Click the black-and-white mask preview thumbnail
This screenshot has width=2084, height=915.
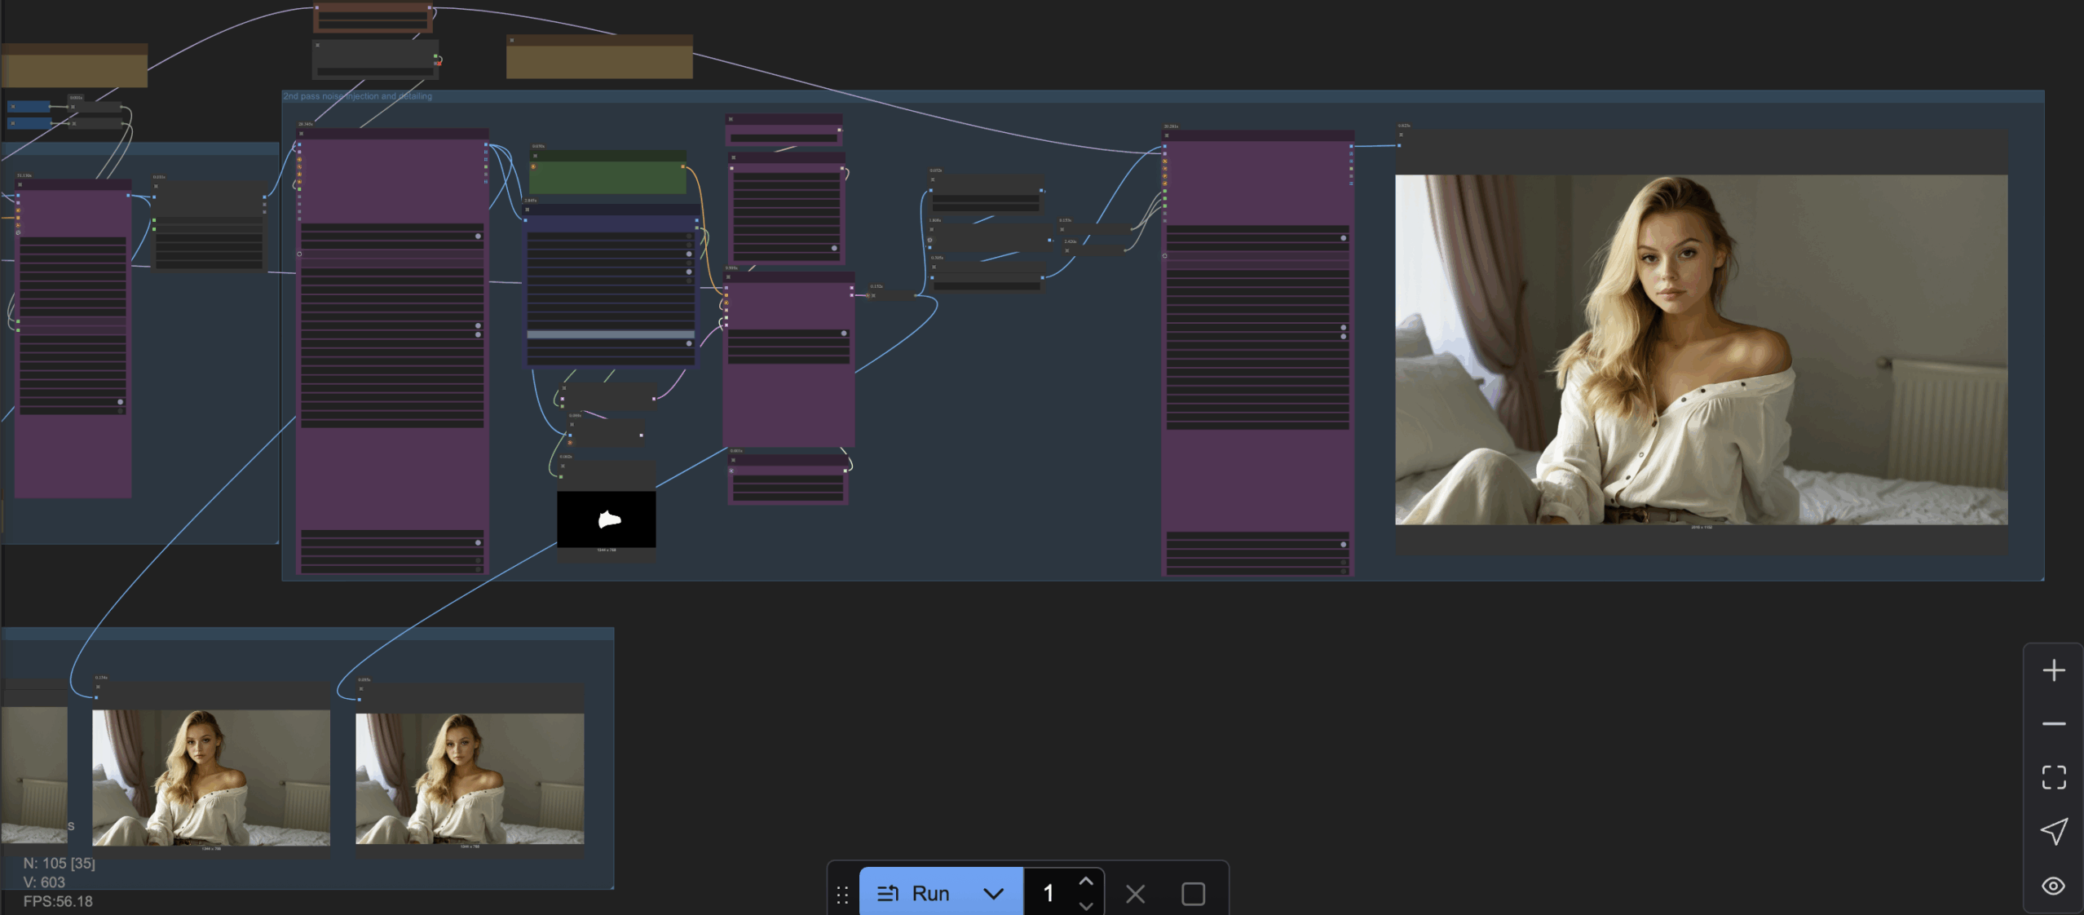(606, 519)
